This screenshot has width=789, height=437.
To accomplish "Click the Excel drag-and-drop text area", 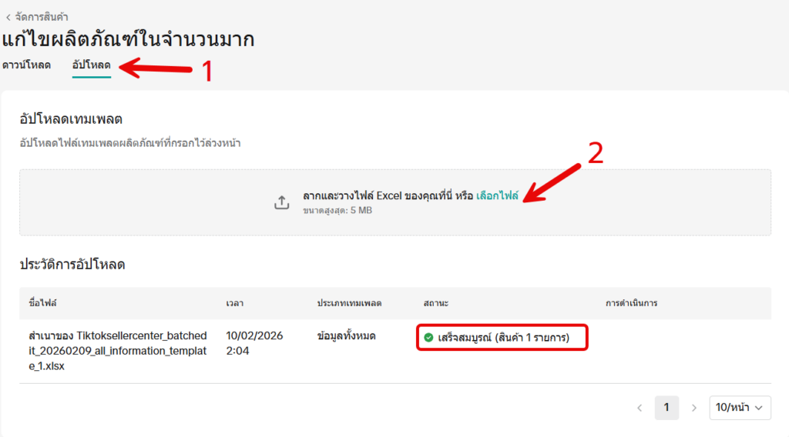I will point(387,196).
